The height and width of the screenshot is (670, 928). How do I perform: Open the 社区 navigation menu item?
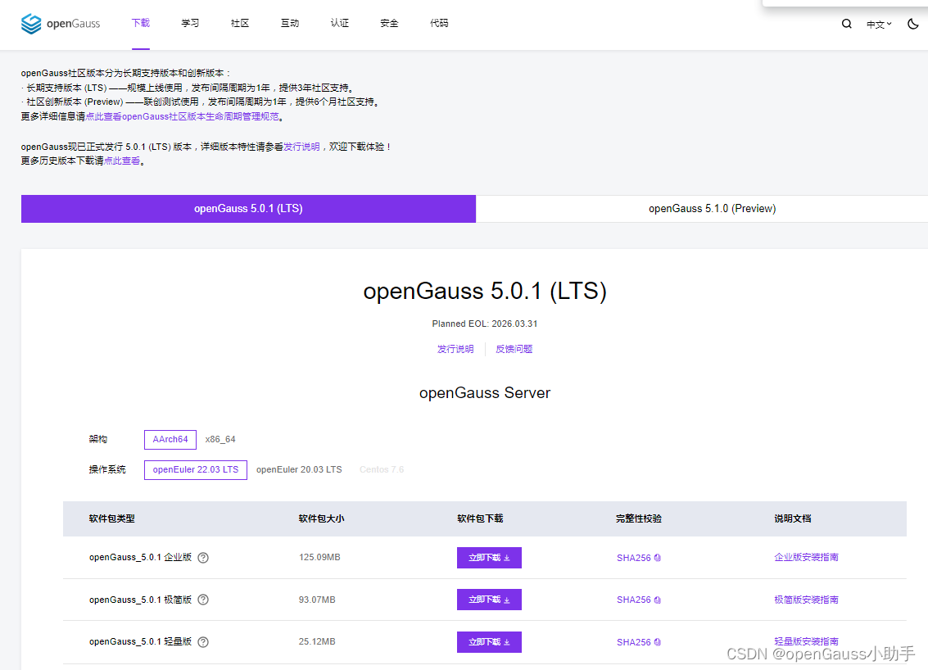point(239,24)
